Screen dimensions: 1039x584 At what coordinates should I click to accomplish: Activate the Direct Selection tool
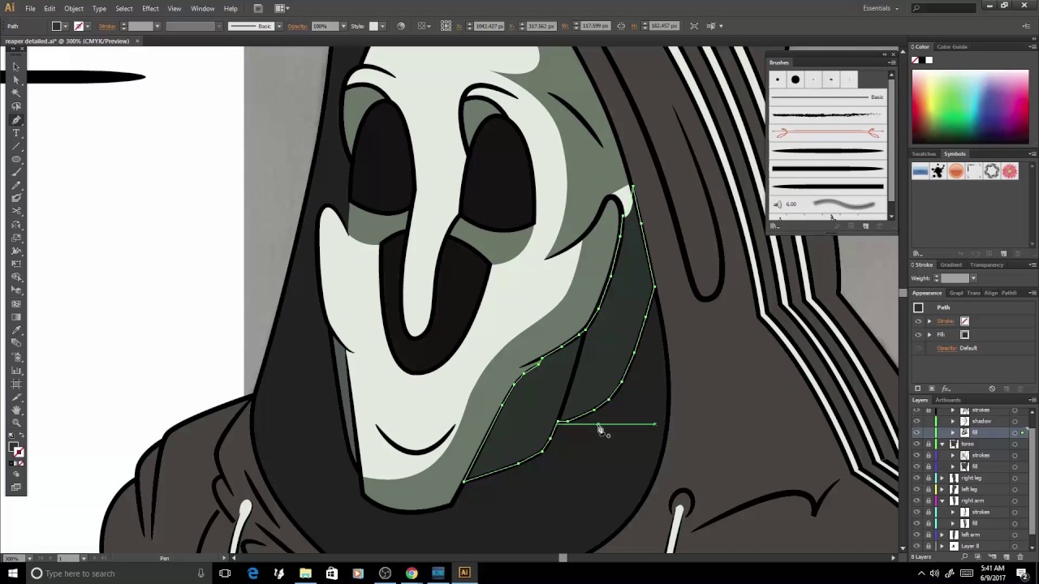click(x=15, y=79)
